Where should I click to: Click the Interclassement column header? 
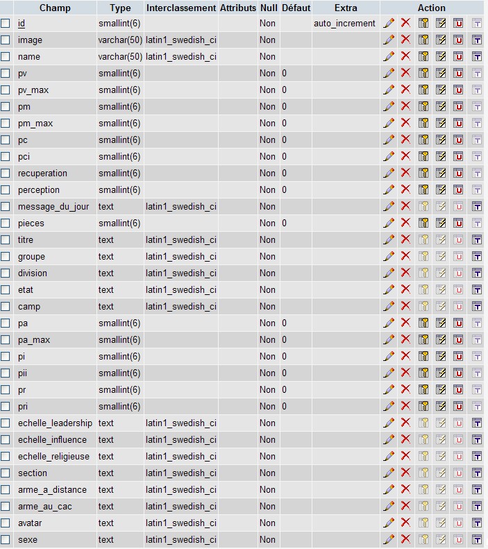pyautogui.click(x=181, y=8)
